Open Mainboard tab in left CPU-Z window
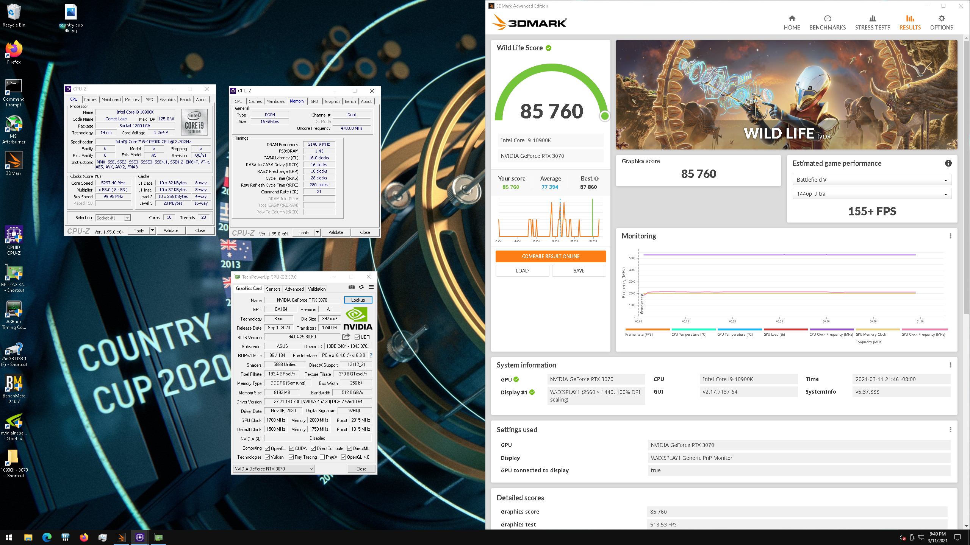 (x=111, y=100)
